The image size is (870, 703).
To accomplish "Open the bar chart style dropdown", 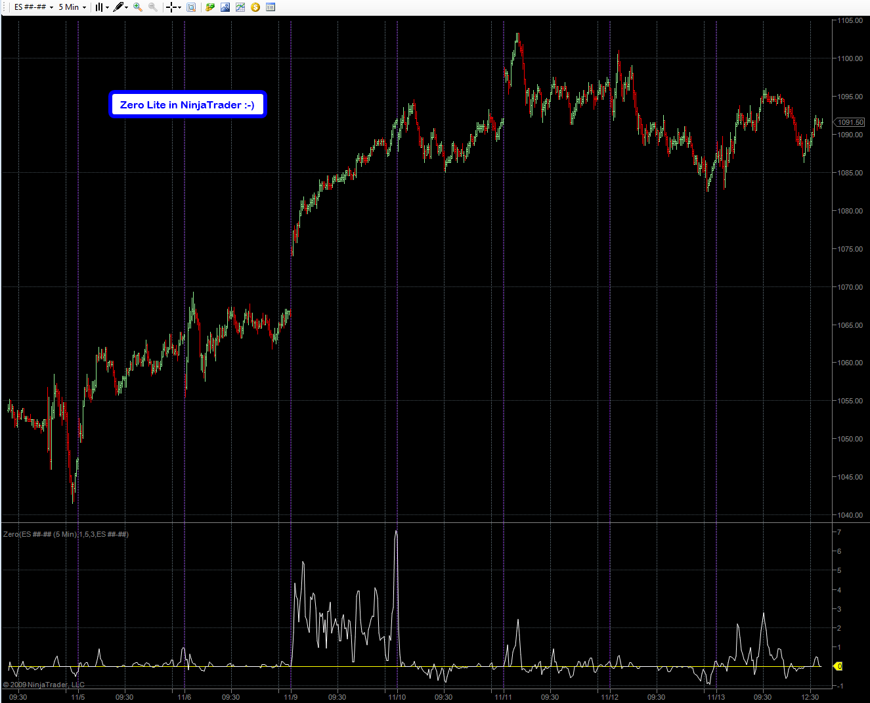I will pos(102,7).
